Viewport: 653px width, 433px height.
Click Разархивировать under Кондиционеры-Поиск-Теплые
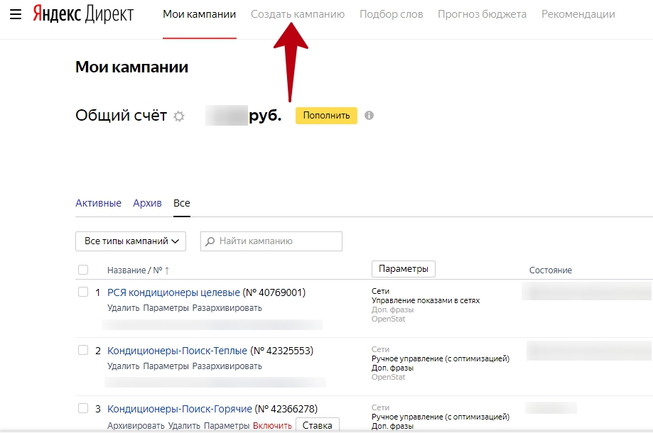(x=227, y=366)
